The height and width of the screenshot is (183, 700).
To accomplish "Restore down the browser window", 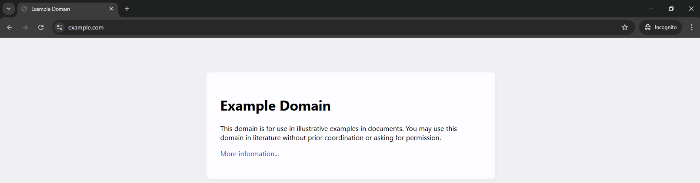I will tap(671, 9).
